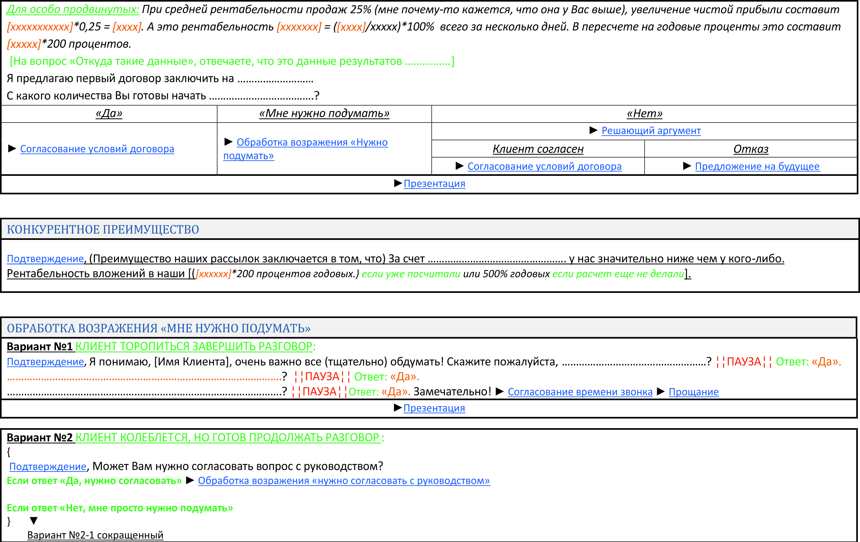
Task: Click the down triangle above «Вариант №2-1»
Action: tap(34, 521)
